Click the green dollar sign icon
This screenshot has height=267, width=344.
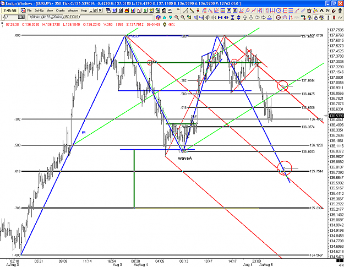point(145,10)
